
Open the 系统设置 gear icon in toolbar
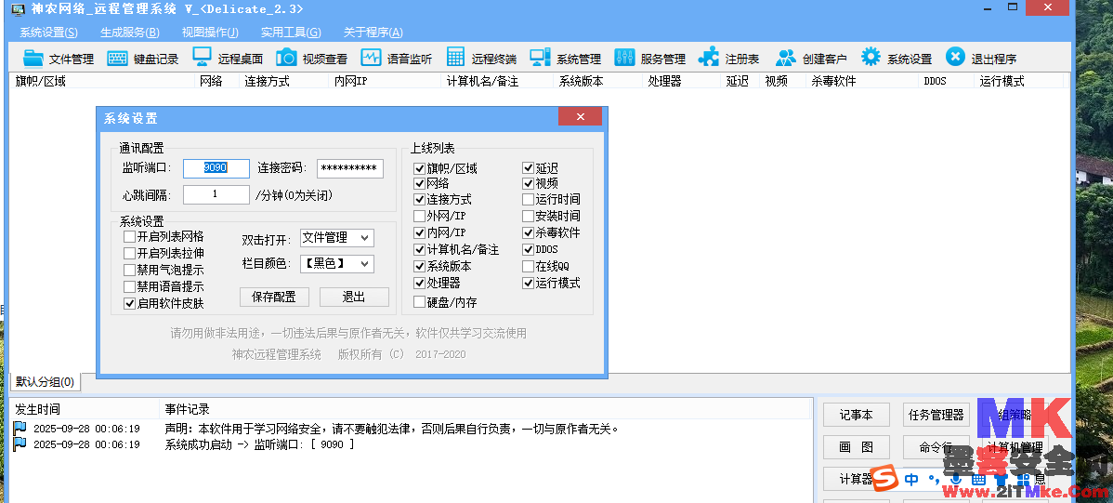[x=871, y=58]
